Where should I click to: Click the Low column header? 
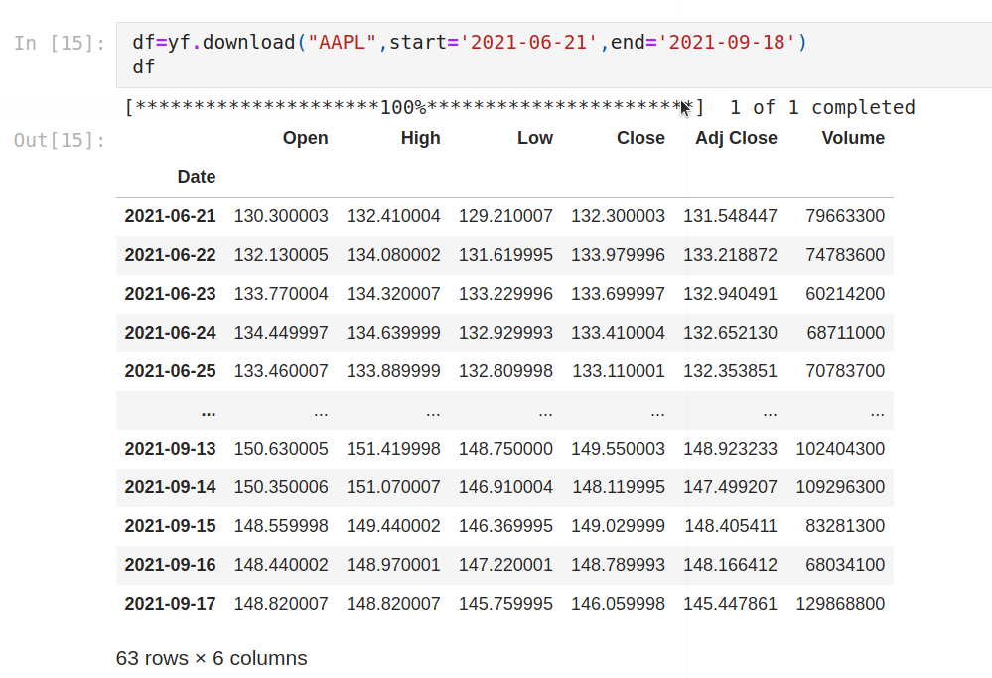534,138
